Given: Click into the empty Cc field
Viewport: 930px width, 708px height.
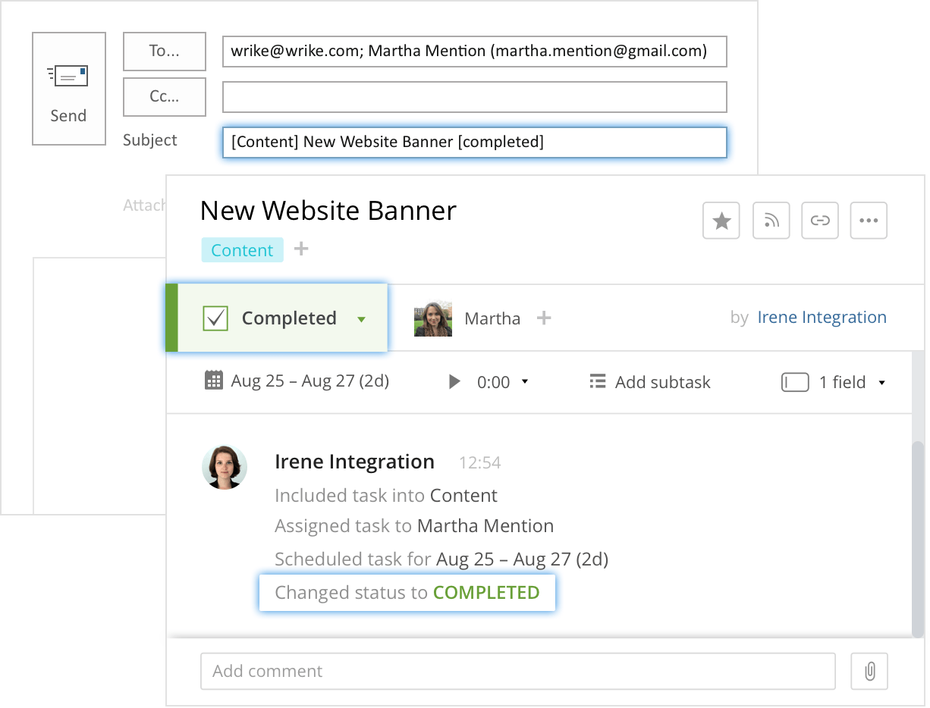Looking at the screenshot, I should [x=475, y=97].
